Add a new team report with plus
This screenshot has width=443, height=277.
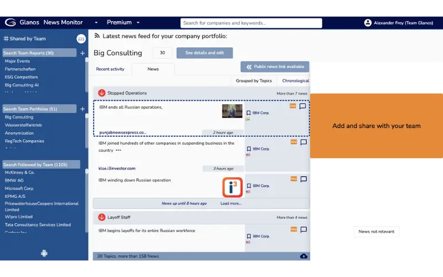pyautogui.click(x=83, y=53)
